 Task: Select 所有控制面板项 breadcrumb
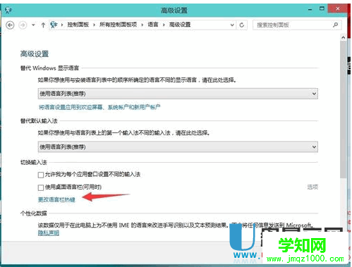click(118, 25)
